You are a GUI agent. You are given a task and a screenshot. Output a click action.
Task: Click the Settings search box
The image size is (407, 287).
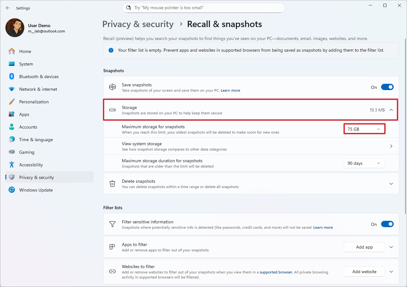click(x=203, y=8)
